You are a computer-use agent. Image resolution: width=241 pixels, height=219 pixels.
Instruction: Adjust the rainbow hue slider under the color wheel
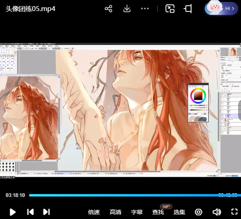click(x=198, y=105)
